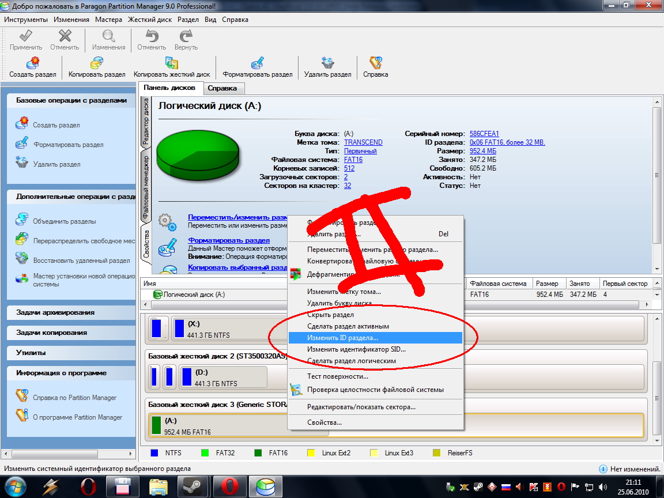Open the Мастера menu
The image size is (664, 498).
(x=108, y=20)
